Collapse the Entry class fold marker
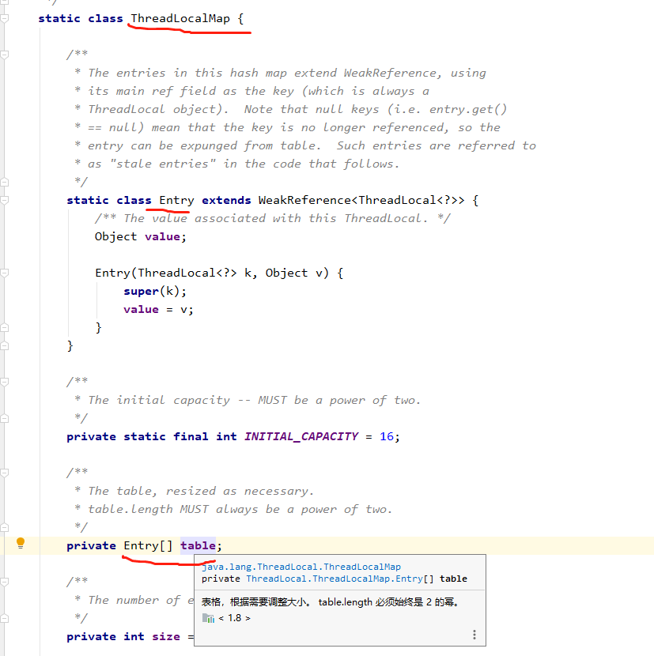 point(4,201)
